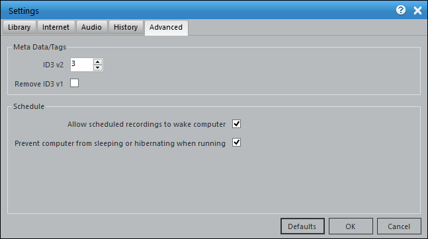Viewport: 428px width, 239px height.
Task: Dismiss the dialog with the Cancel button
Action: [x=399, y=226]
